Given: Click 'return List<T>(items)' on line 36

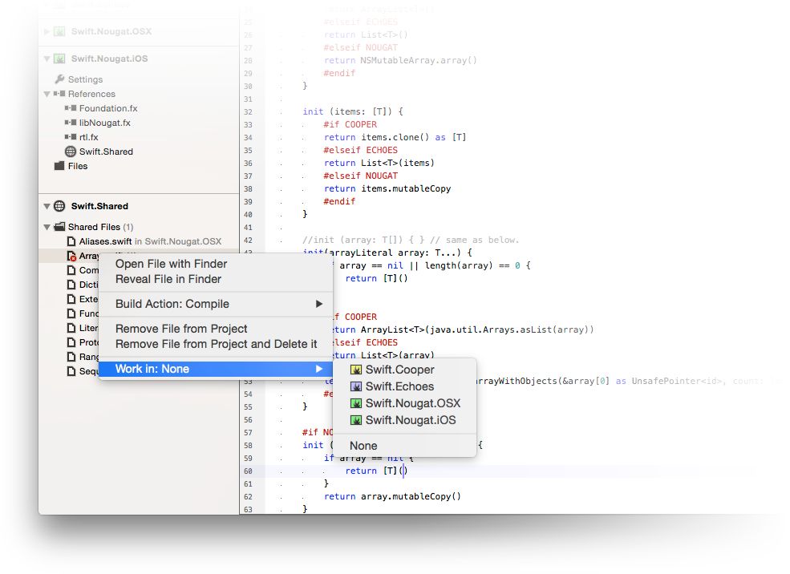Looking at the screenshot, I should click(379, 163).
